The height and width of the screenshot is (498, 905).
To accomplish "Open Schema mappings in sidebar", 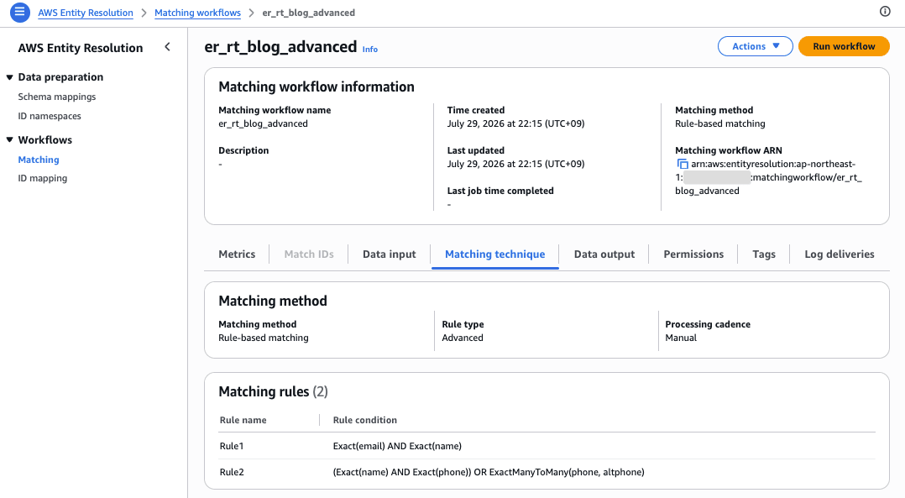I will click(56, 97).
